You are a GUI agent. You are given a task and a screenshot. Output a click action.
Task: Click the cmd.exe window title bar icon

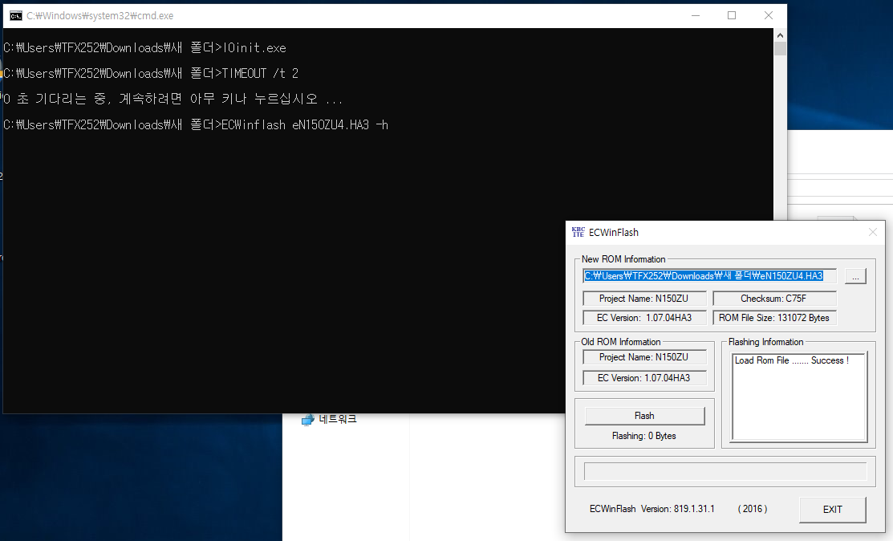tap(15, 16)
